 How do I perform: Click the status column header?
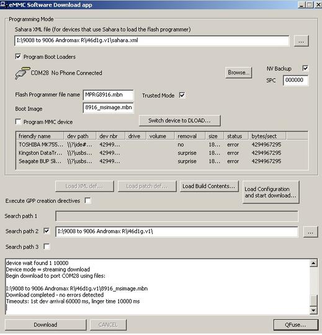pyautogui.click(x=236, y=136)
